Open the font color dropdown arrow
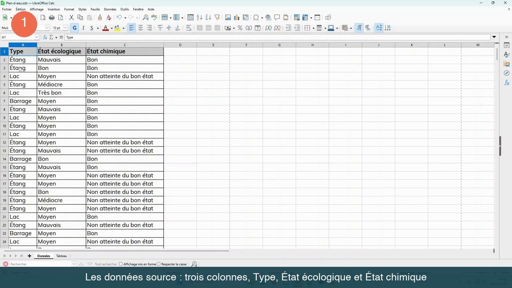The width and height of the screenshot is (512, 288). click(x=112, y=28)
